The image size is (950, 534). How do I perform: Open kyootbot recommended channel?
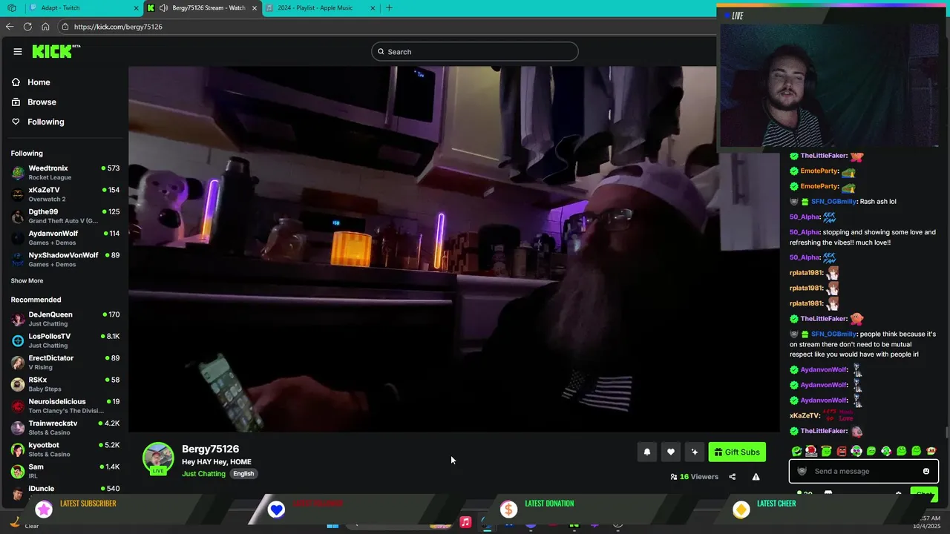65,449
